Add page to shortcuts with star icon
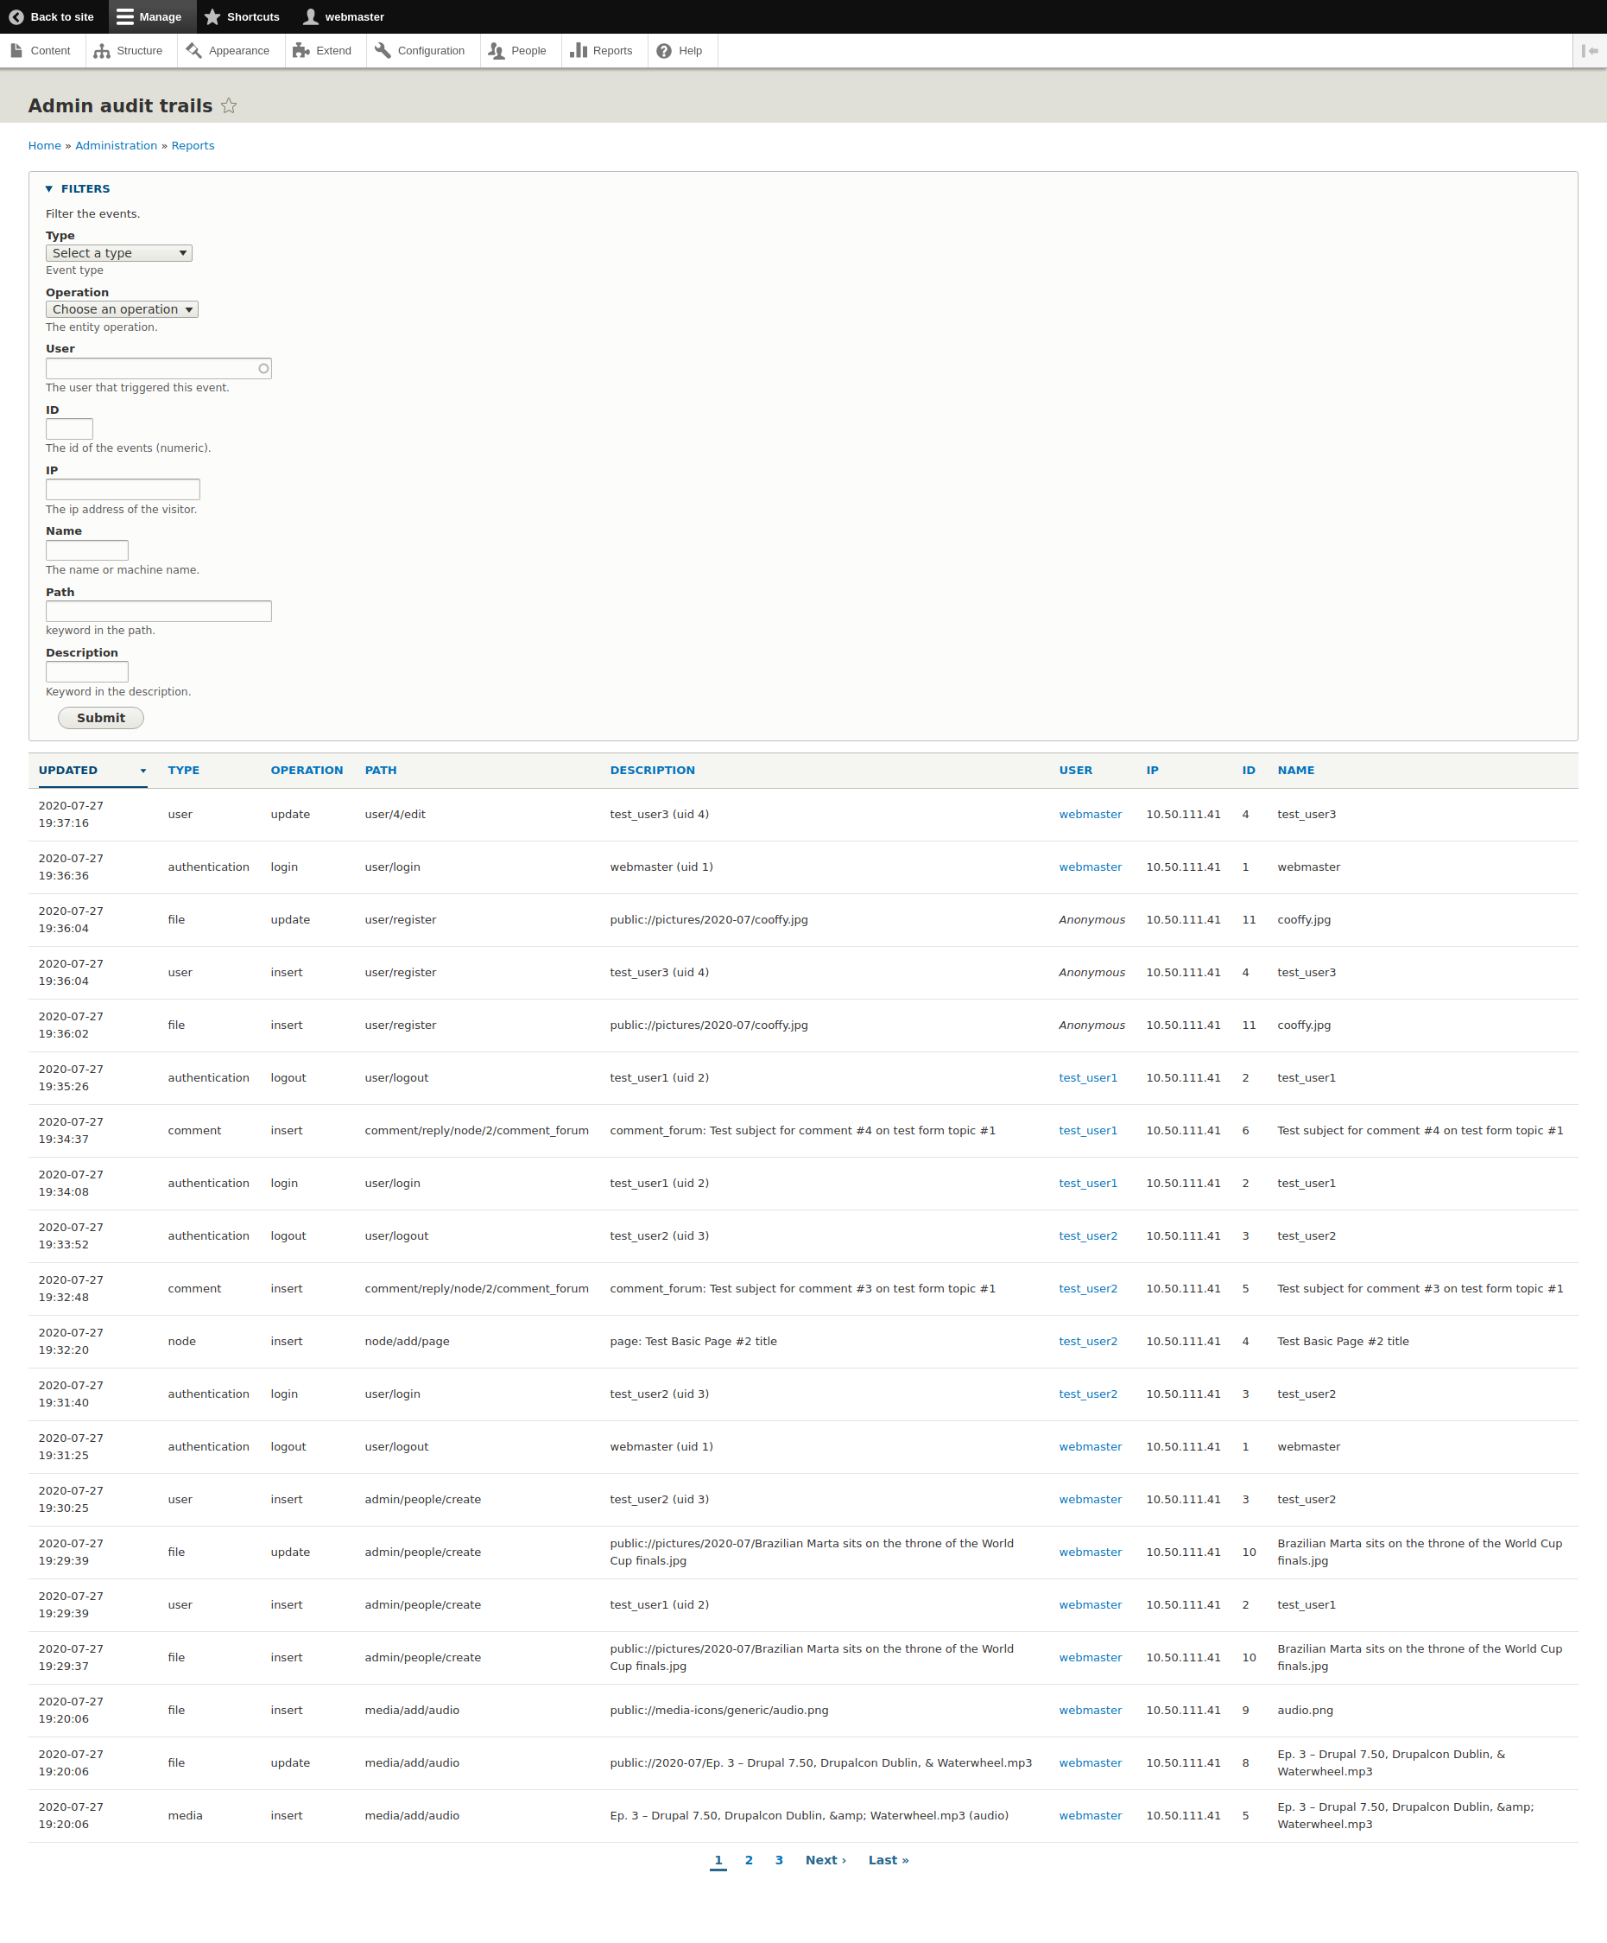1607x1943 pixels. point(230,105)
